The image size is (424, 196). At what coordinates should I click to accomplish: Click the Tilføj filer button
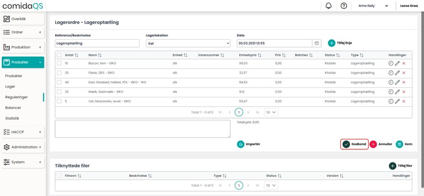pyautogui.click(x=401, y=166)
